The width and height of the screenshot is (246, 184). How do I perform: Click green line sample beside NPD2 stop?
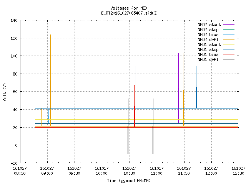pyautogui.click(x=229, y=30)
